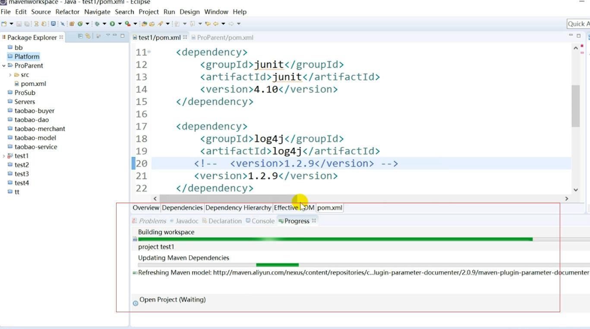Screen dimensions: 590x329
Task: Click the Updating Maven Dependencies progress bar
Action: pos(363,264)
